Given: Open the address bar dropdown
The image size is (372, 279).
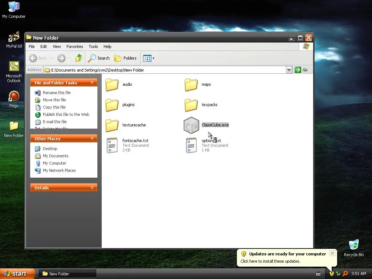Looking at the screenshot, I should point(289,70).
